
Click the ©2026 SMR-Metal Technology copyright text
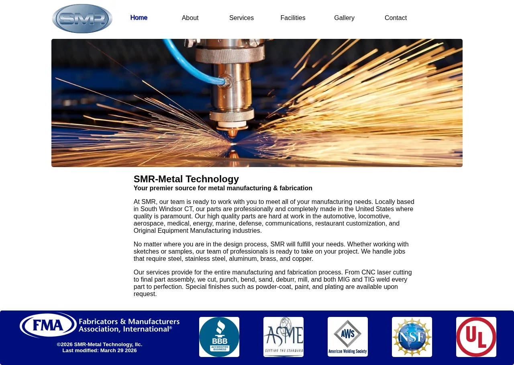100,345
